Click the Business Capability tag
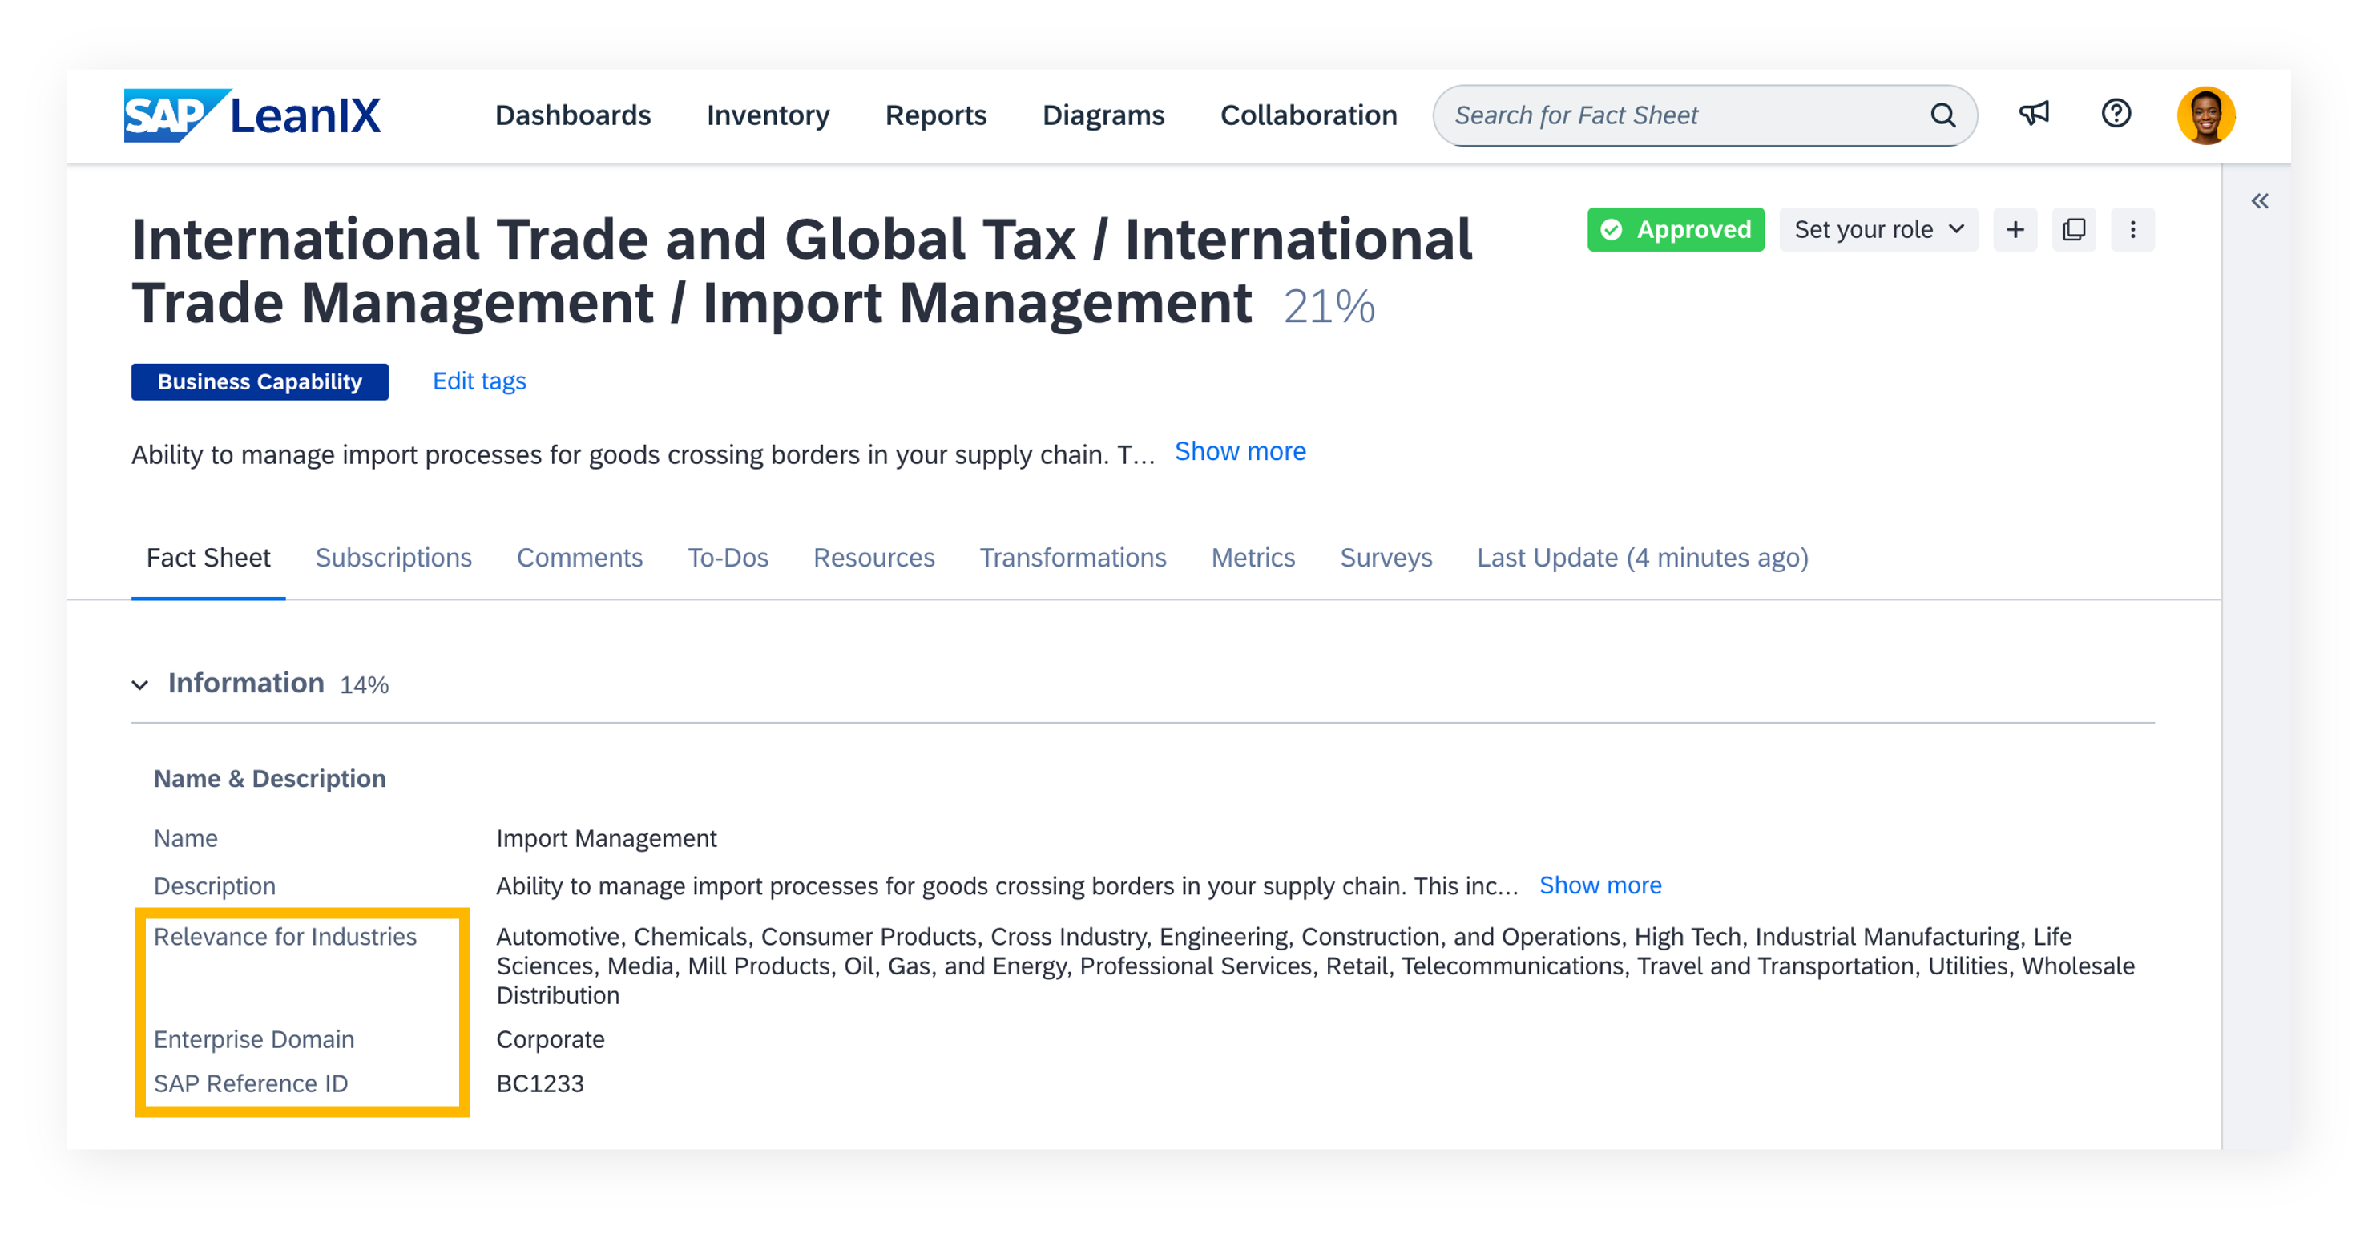 [259, 382]
